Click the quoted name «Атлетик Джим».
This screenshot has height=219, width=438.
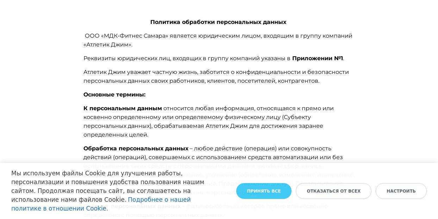pyautogui.click(x=108, y=45)
